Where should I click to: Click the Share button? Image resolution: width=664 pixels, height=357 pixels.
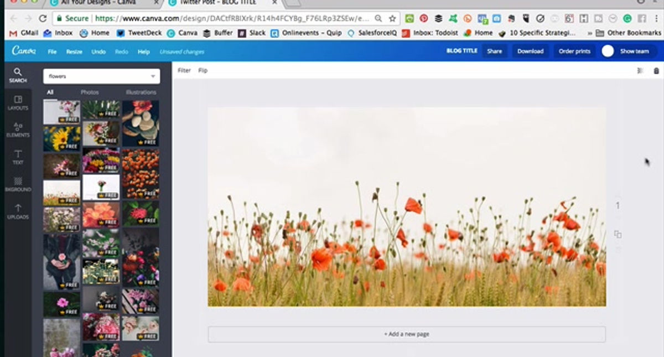coord(495,51)
